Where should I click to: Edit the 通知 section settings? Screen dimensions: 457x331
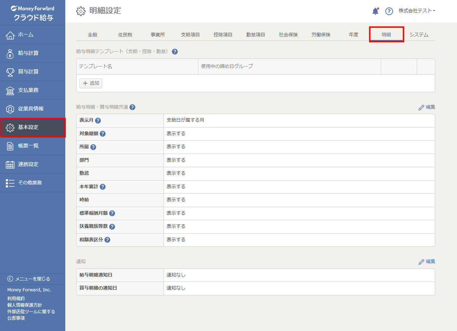(427, 262)
